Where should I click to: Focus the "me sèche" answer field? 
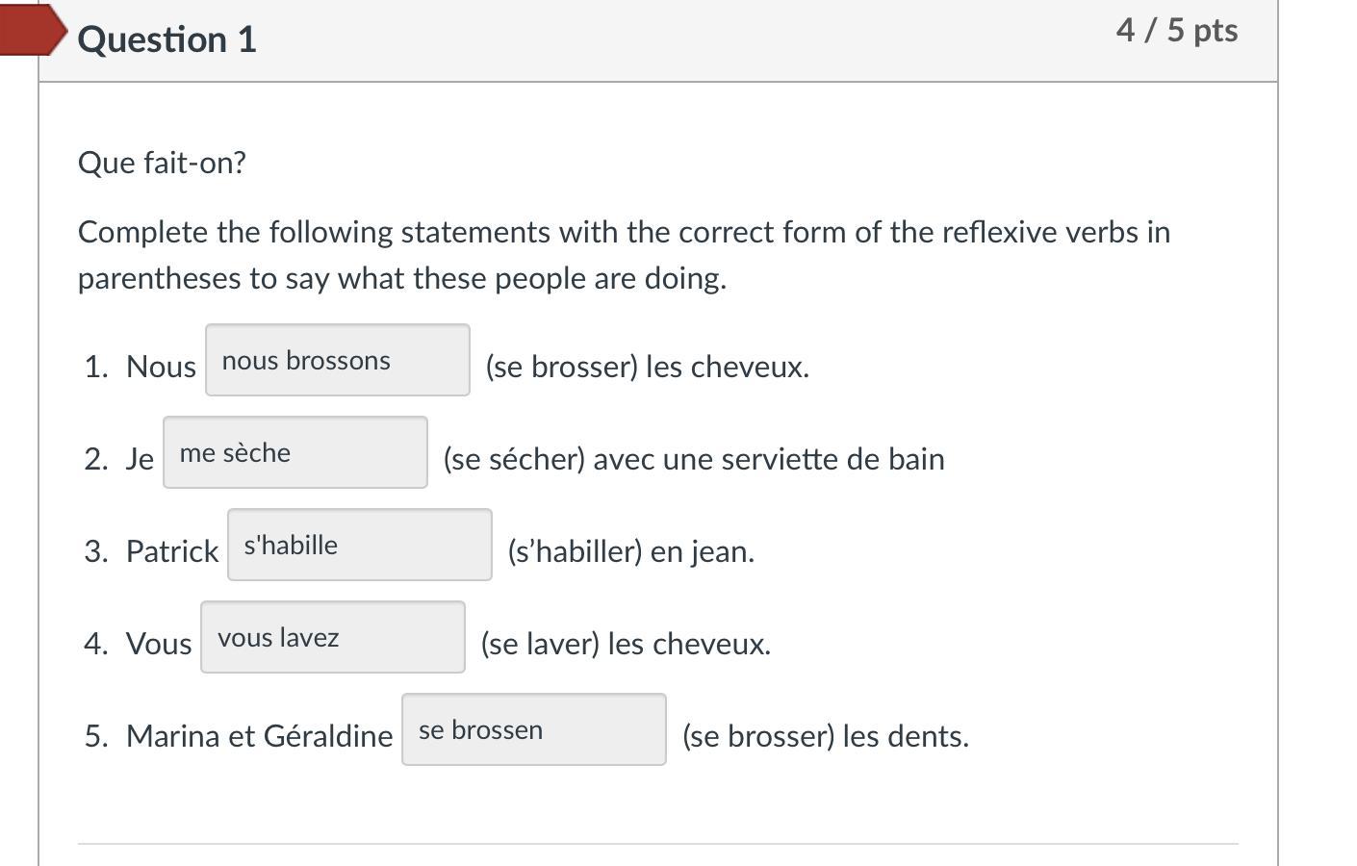click(x=294, y=453)
